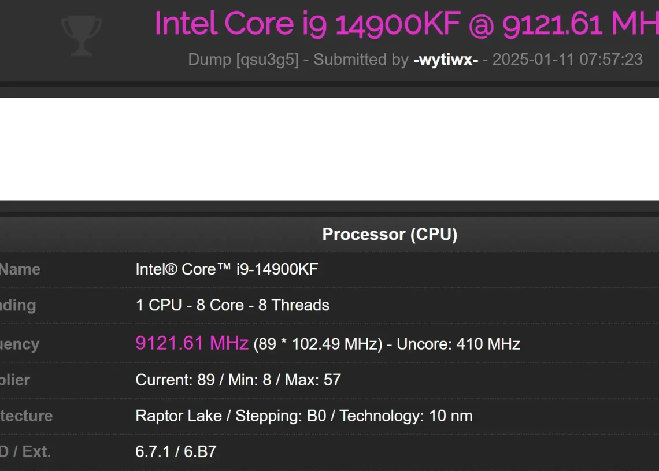Click the Technology: 10 nm text
Viewport: 659px width, 471px height.
[406, 416]
